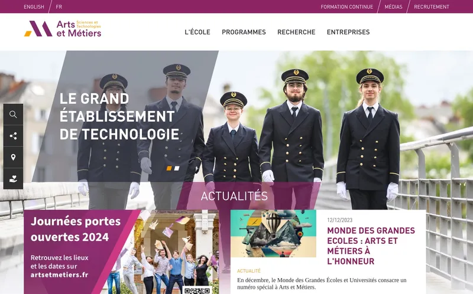The height and width of the screenshot is (294, 473).
Task: Open the location pin icon
Action: coord(13,157)
